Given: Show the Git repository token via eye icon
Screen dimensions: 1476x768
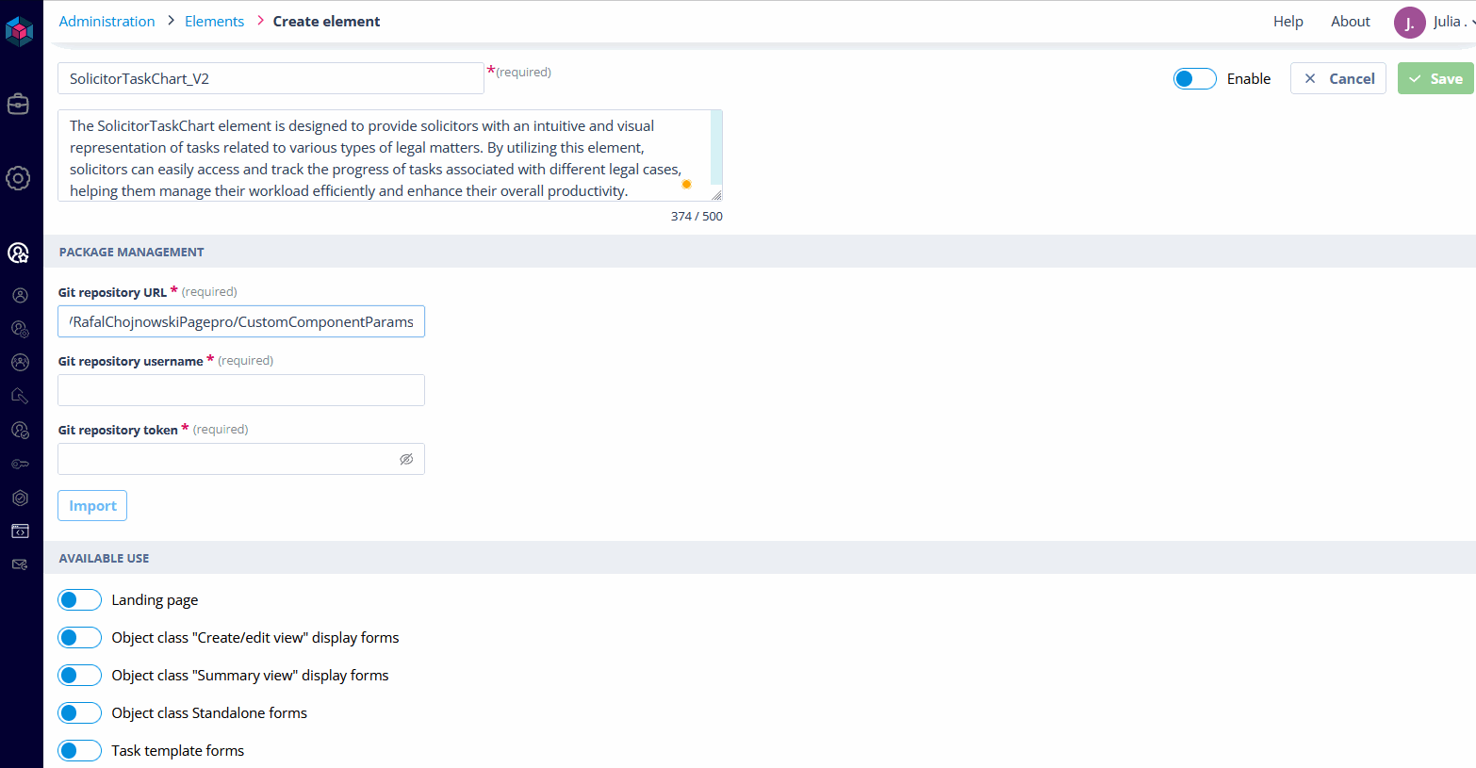Looking at the screenshot, I should tap(406, 459).
